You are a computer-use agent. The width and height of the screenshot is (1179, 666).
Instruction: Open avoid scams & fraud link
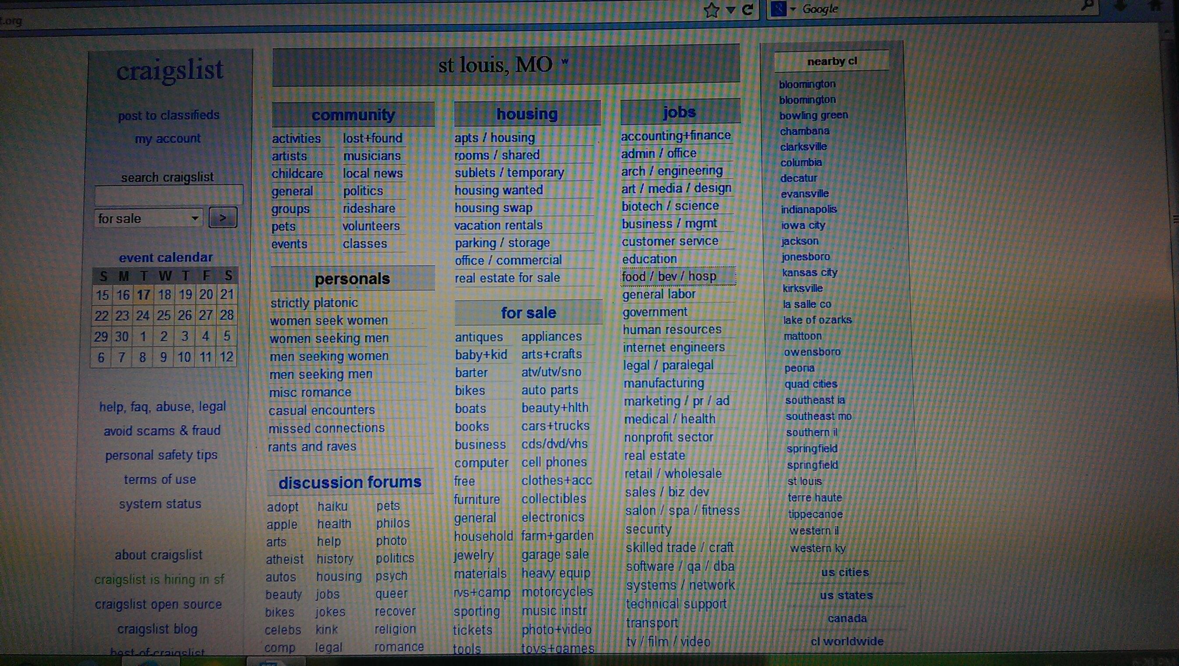[x=162, y=431]
